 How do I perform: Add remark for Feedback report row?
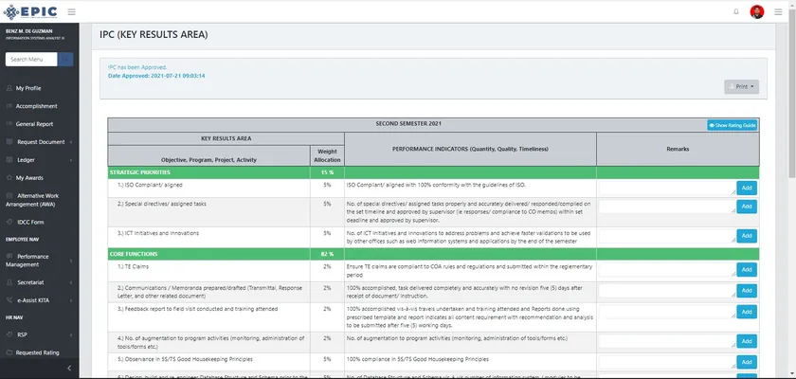747,312
